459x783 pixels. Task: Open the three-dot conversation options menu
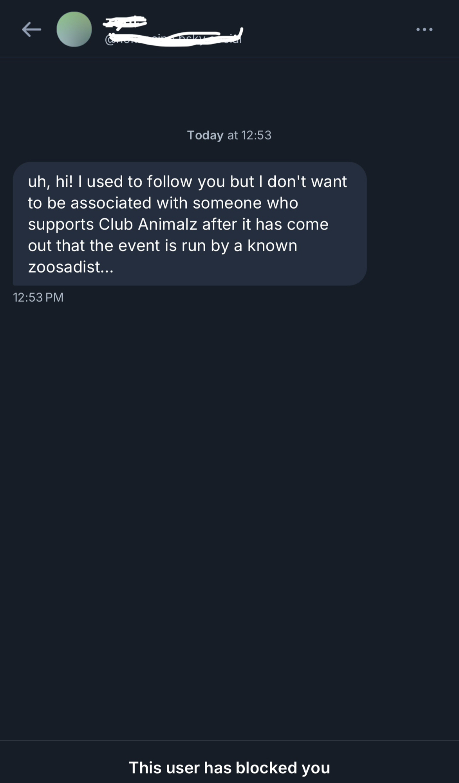pos(425,29)
